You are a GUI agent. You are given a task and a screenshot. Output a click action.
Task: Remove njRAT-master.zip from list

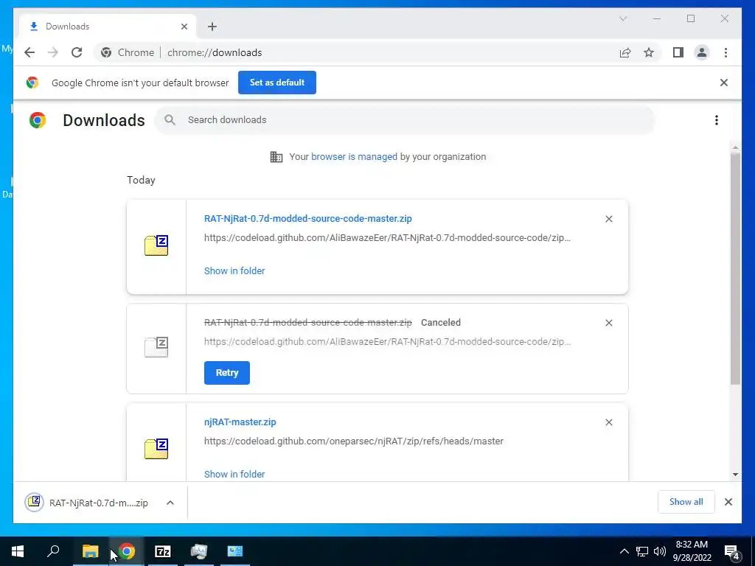click(x=608, y=422)
